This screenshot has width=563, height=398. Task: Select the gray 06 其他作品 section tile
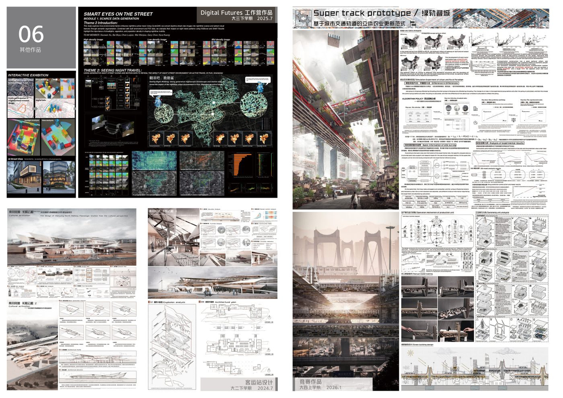[x=41, y=38]
